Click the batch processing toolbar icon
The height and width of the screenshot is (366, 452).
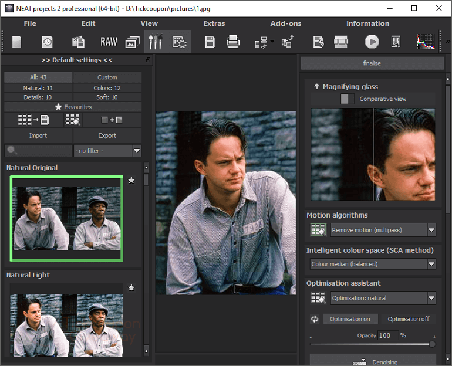[x=261, y=42]
